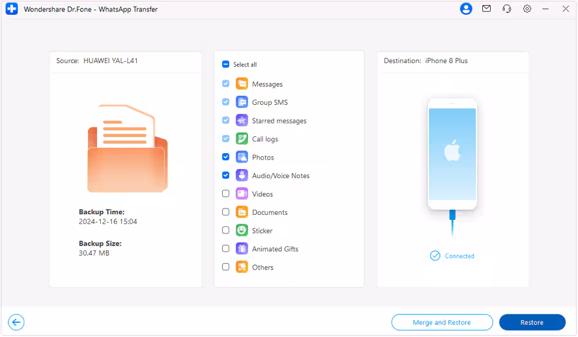Open settings hexagon gear icon
The image size is (578, 337).
pyautogui.click(x=527, y=9)
